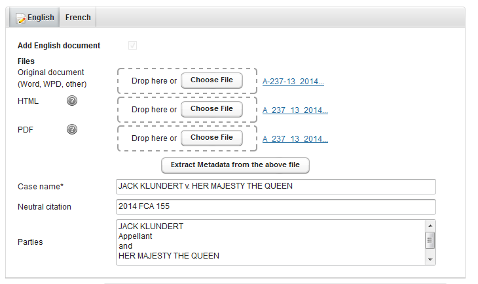This screenshot has width=478, height=284.
Task: Choose File for Original document
Action: click(x=211, y=80)
